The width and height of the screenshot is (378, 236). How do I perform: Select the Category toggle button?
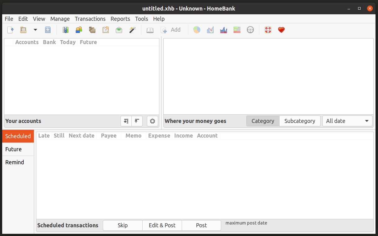pos(263,121)
